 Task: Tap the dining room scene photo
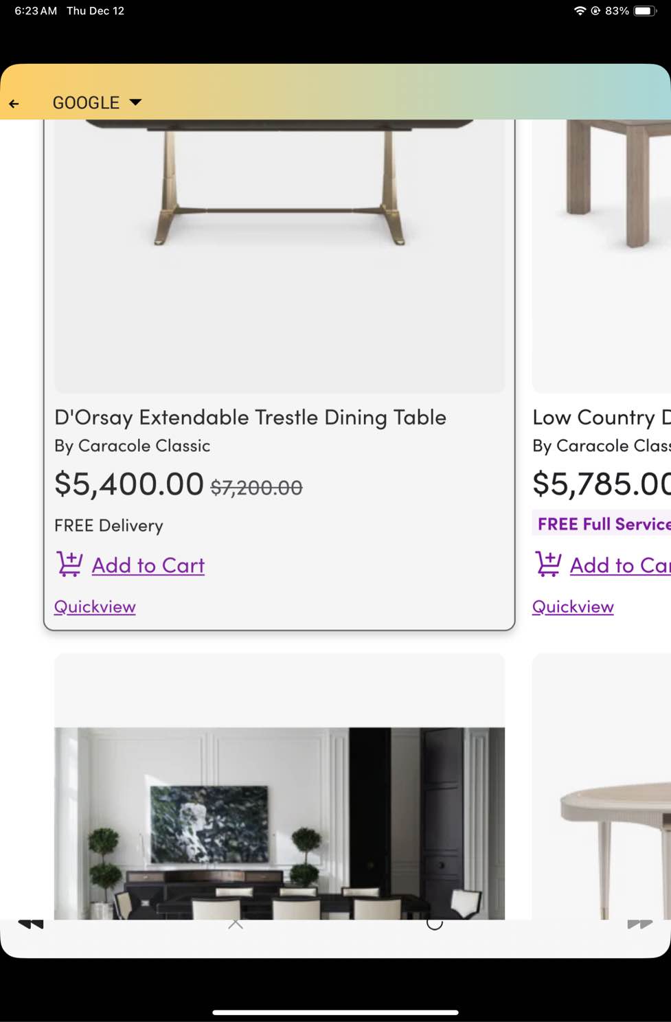pos(280,824)
